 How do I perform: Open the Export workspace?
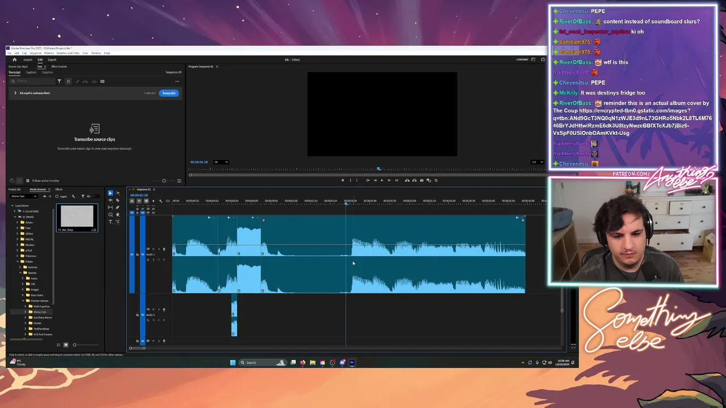pyautogui.click(x=52, y=59)
